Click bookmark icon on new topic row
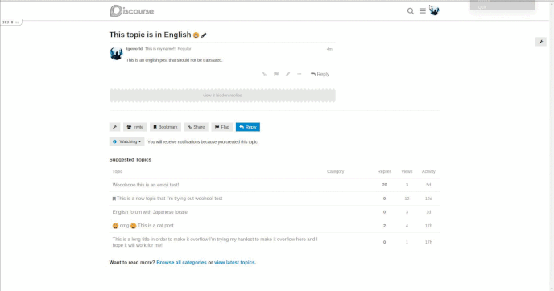 pos(114,199)
